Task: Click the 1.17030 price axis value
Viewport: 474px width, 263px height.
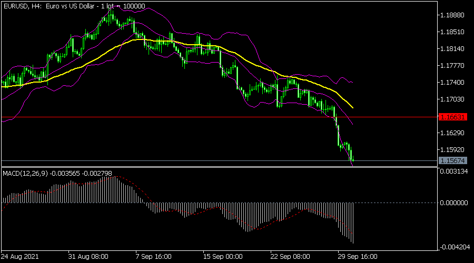Action: pos(452,99)
